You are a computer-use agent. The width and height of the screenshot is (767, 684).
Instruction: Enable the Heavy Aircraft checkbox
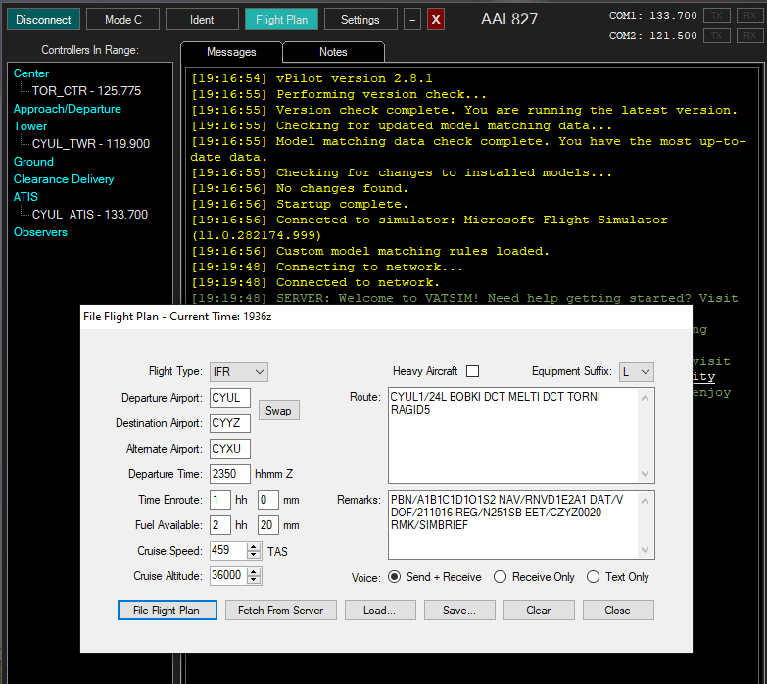pyautogui.click(x=473, y=371)
